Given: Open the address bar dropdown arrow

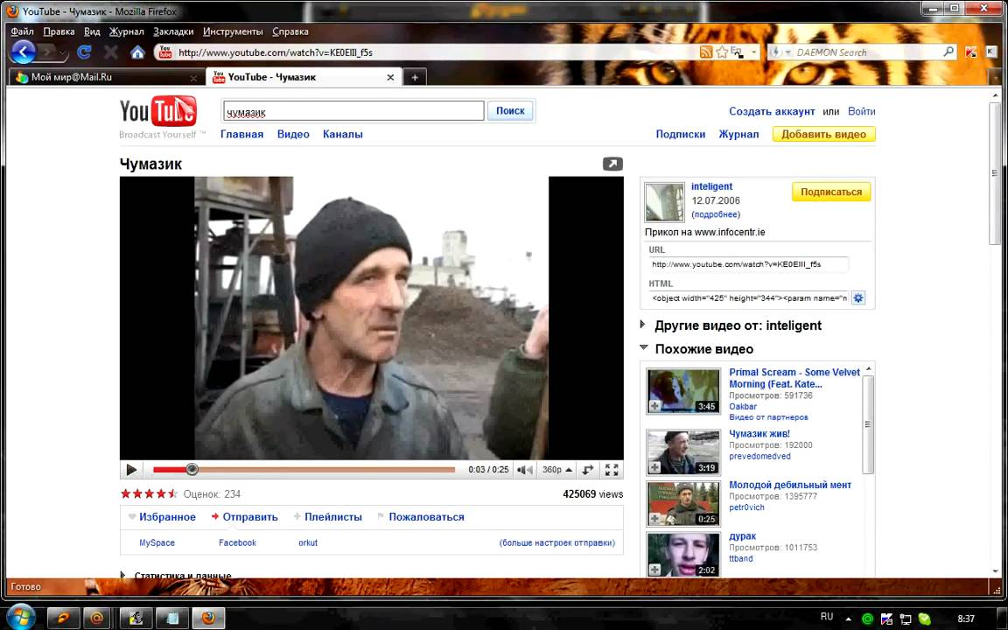Looking at the screenshot, I should click(754, 52).
